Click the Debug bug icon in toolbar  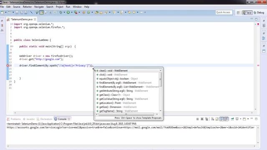pyautogui.click(x=61, y=12)
